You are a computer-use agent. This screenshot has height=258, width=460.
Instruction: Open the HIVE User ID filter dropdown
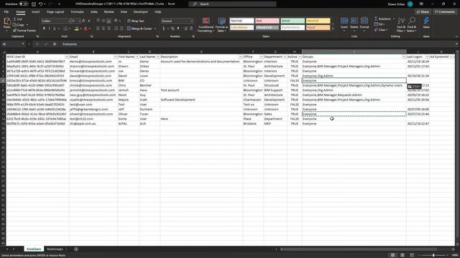67,57
